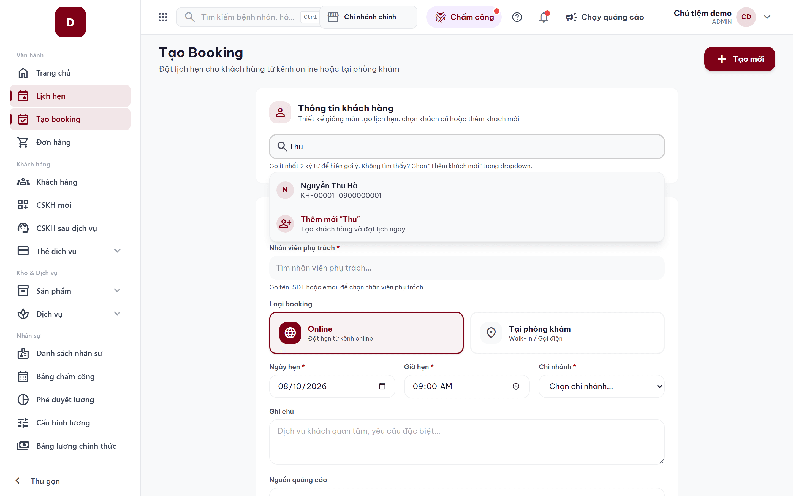Screen dimensions: 793x496
Task: Open the Chọn chi nhánh dropdown
Action: click(602, 386)
